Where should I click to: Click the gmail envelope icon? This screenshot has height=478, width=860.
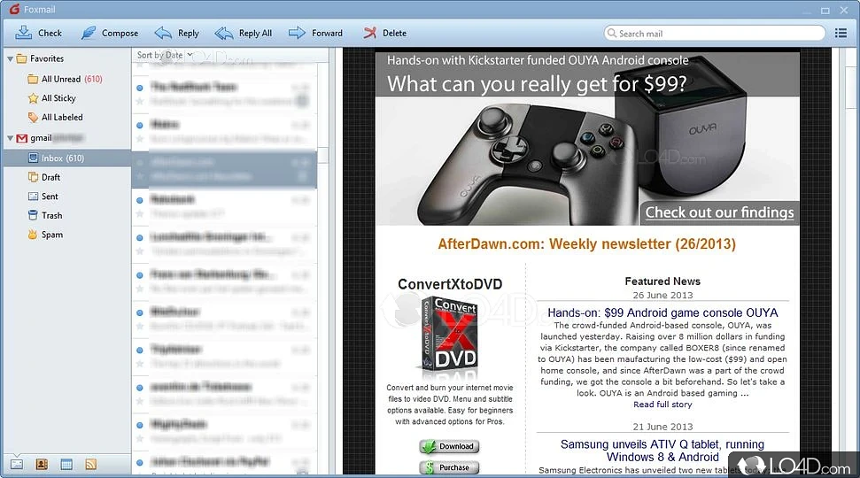click(22, 138)
